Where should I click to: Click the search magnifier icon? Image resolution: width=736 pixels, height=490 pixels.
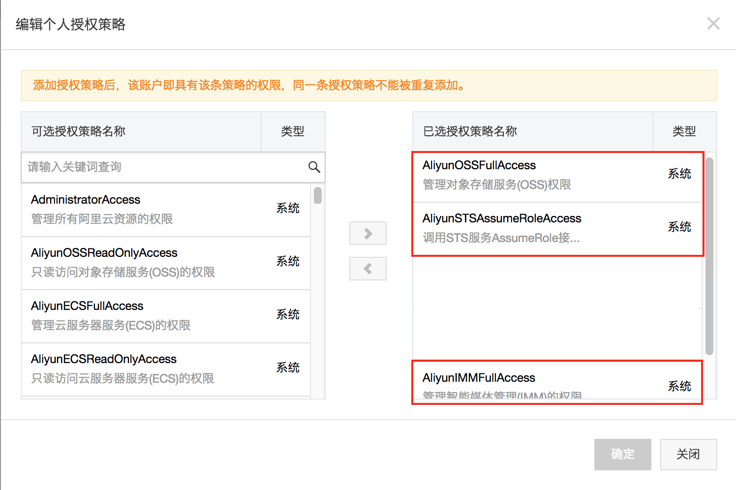tap(314, 167)
